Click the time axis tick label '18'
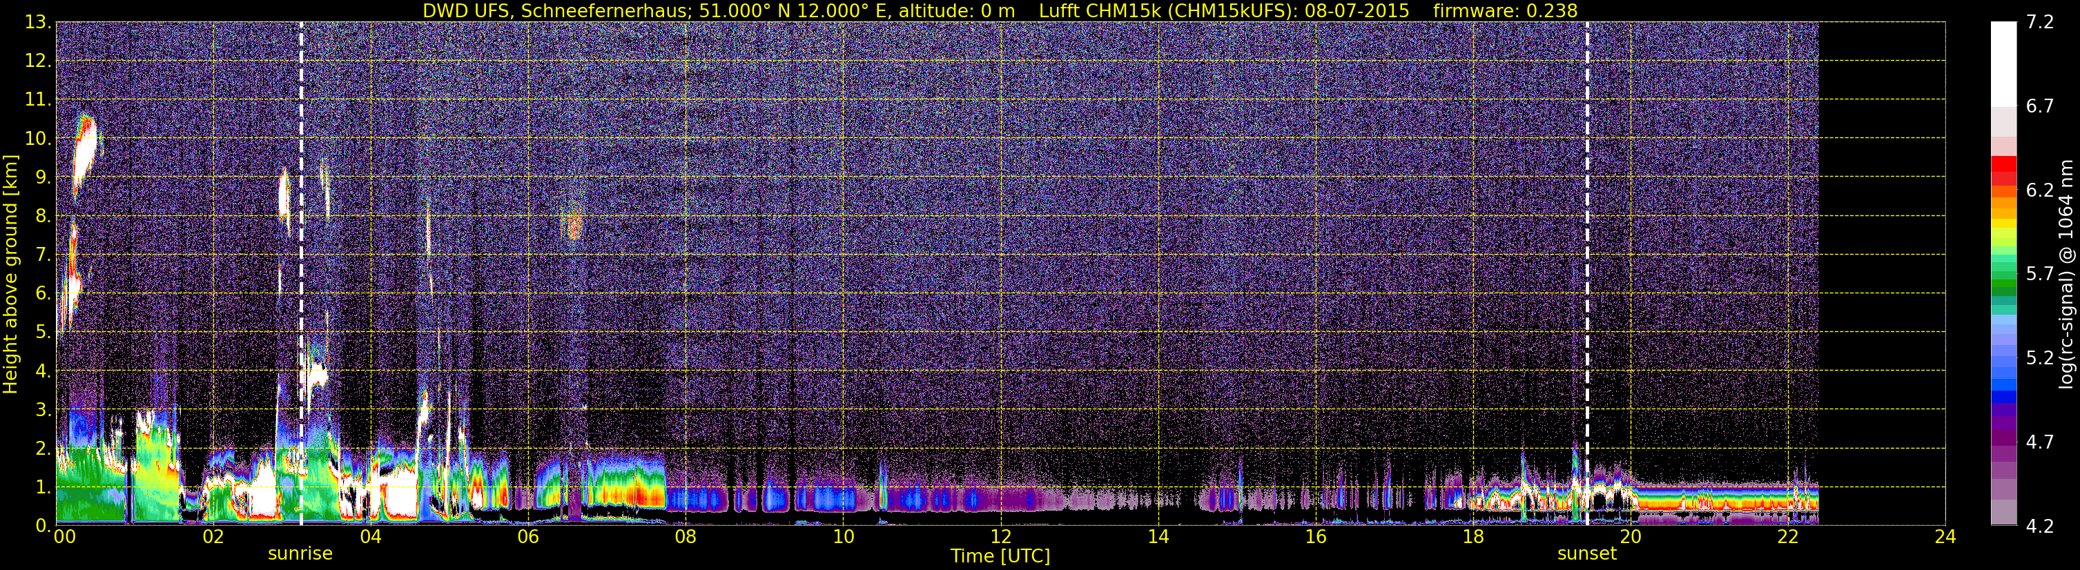This screenshot has height=570, width=2080. [x=1472, y=538]
